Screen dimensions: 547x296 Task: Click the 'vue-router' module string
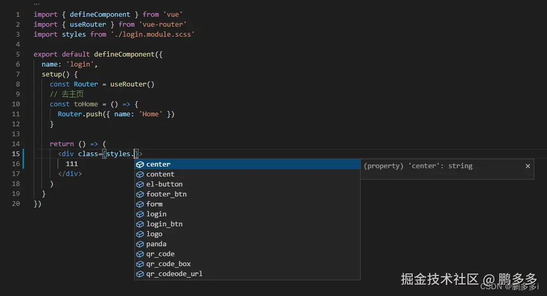click(163, 25)
